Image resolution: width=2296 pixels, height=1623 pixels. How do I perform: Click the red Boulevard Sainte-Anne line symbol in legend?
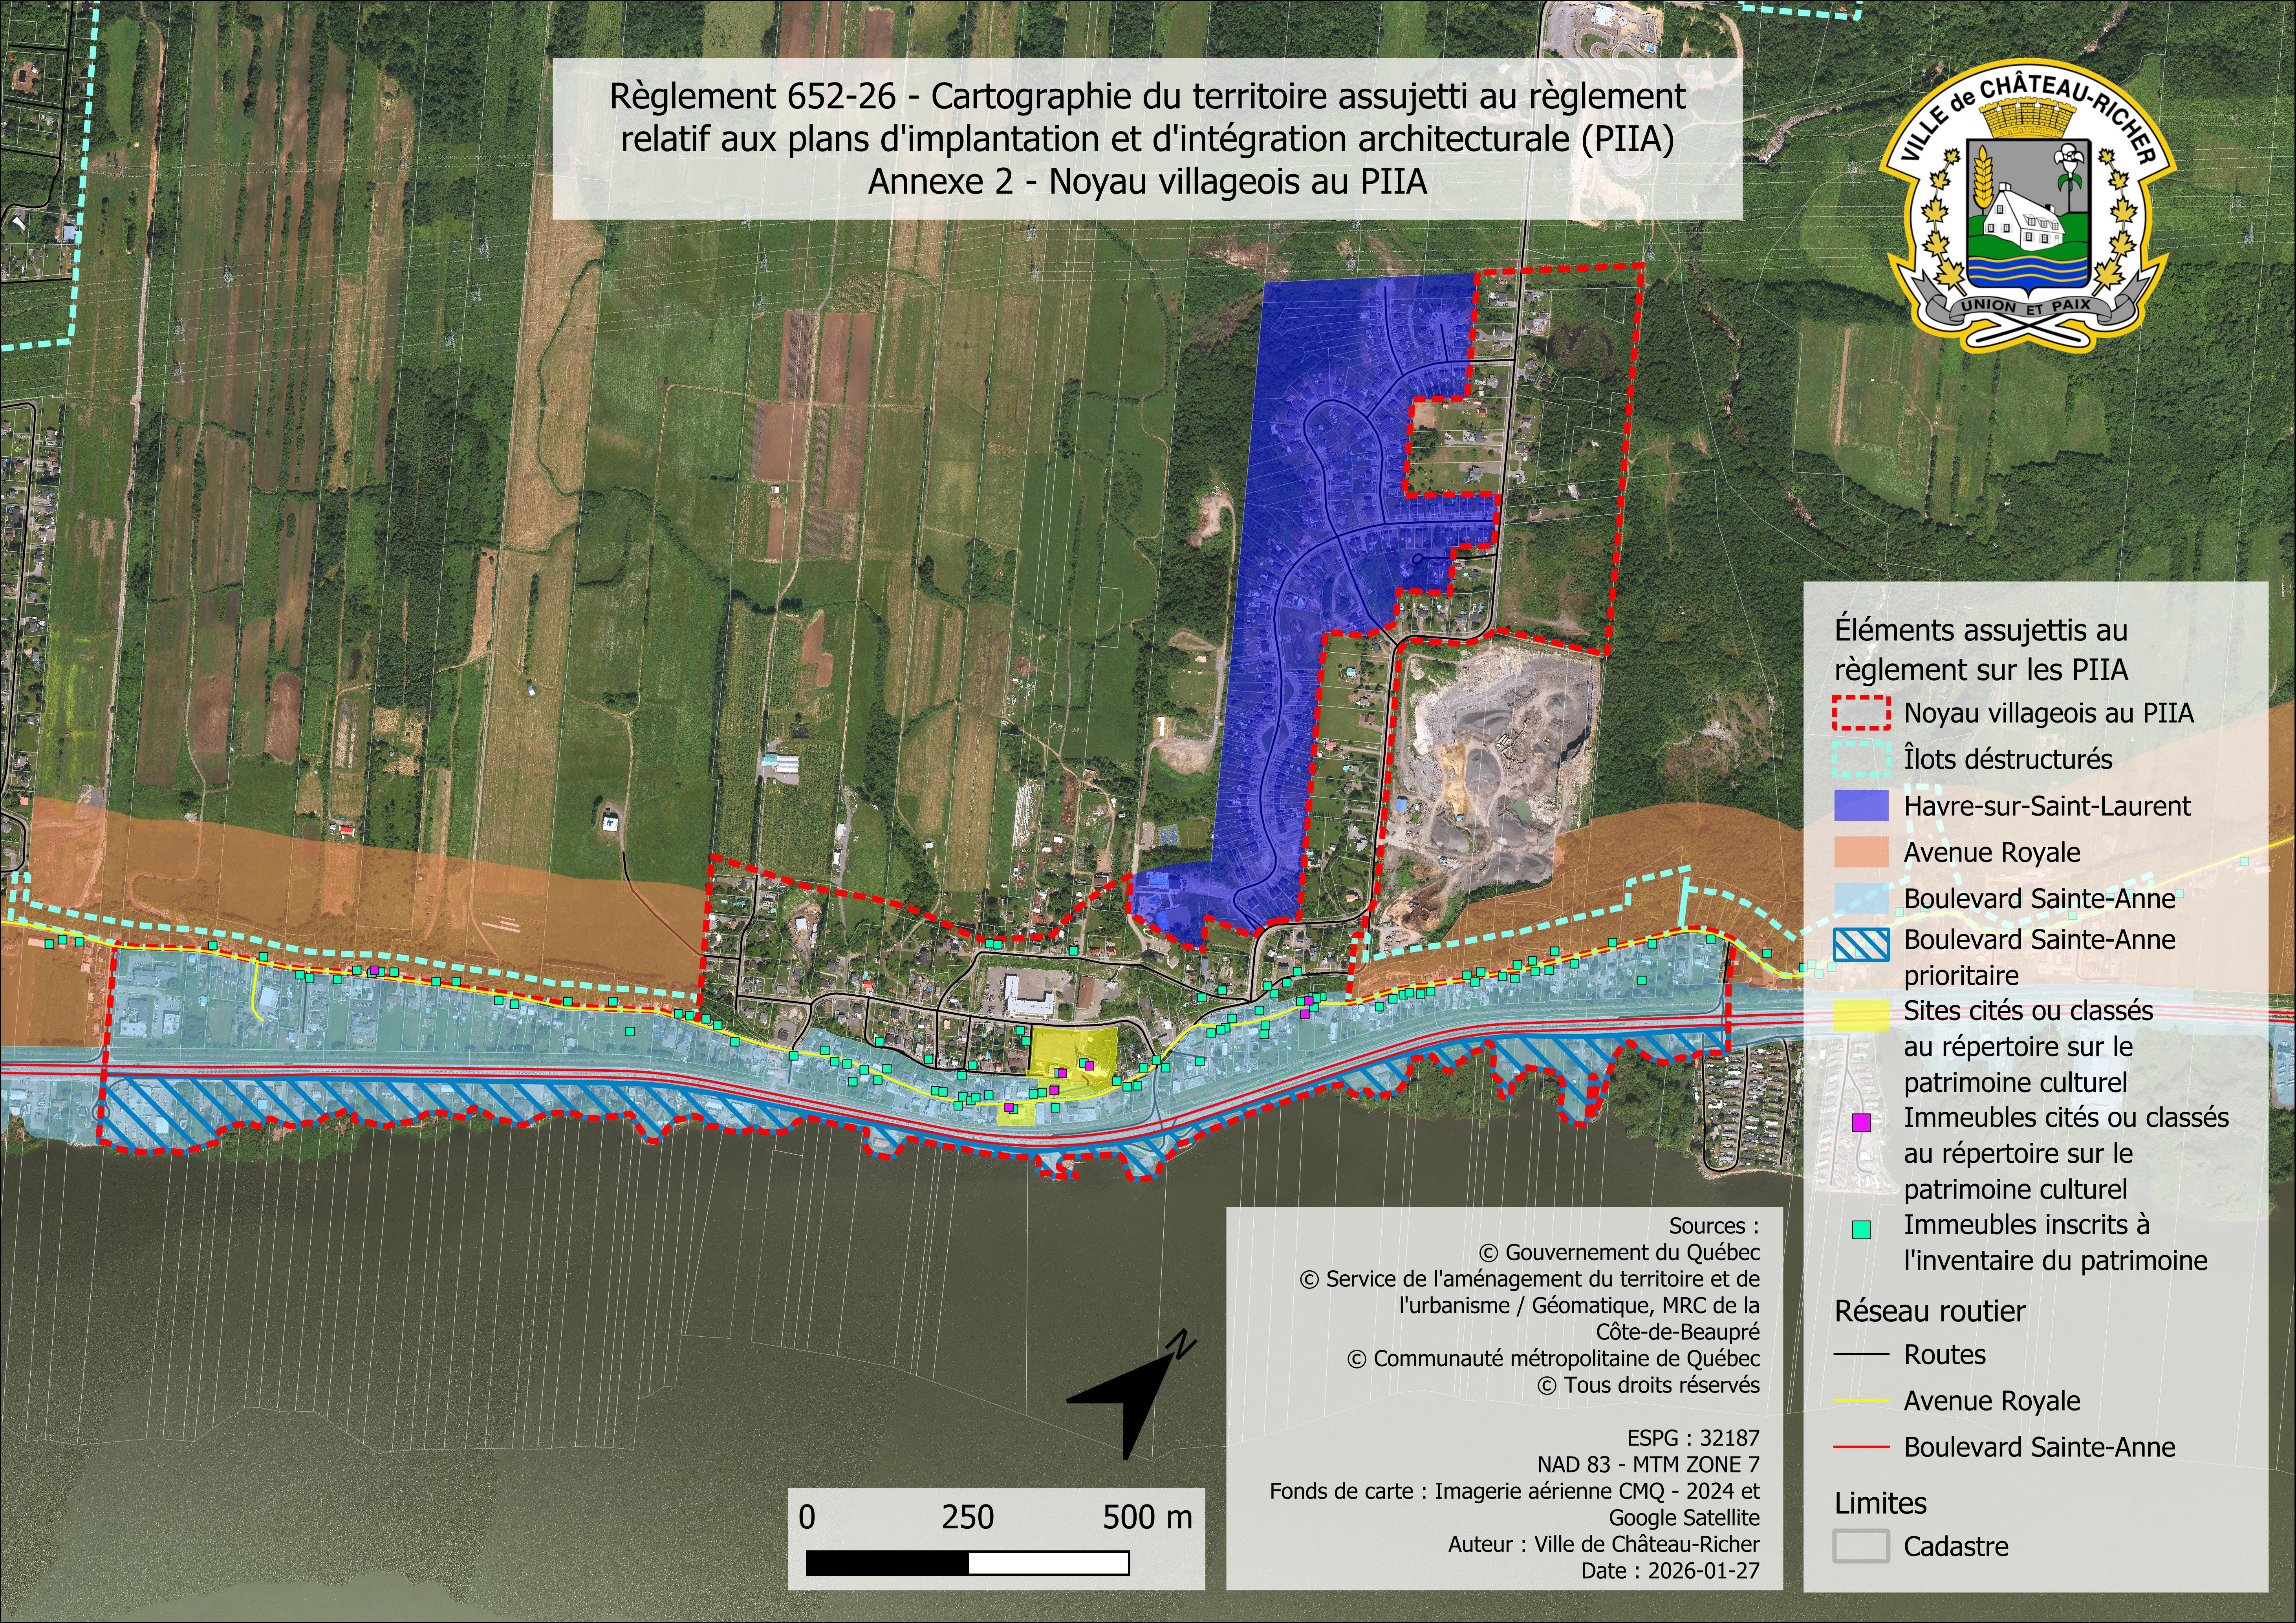tap(1861, 1447)
